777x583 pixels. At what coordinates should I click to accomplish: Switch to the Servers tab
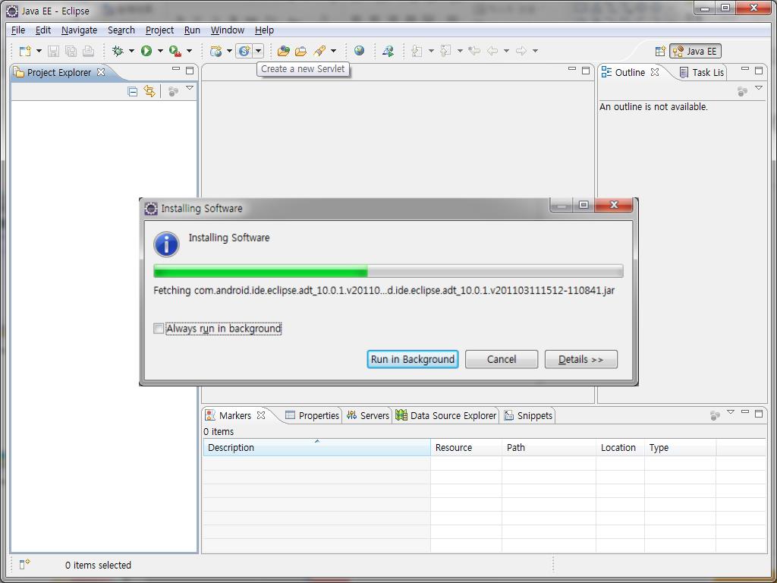click(x=368, y=415)
